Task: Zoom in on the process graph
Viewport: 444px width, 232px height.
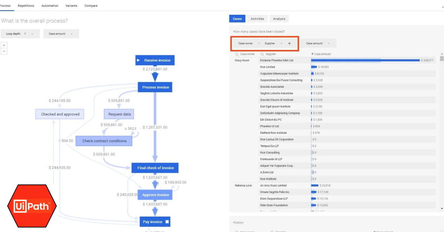Action: coord(4,45)
